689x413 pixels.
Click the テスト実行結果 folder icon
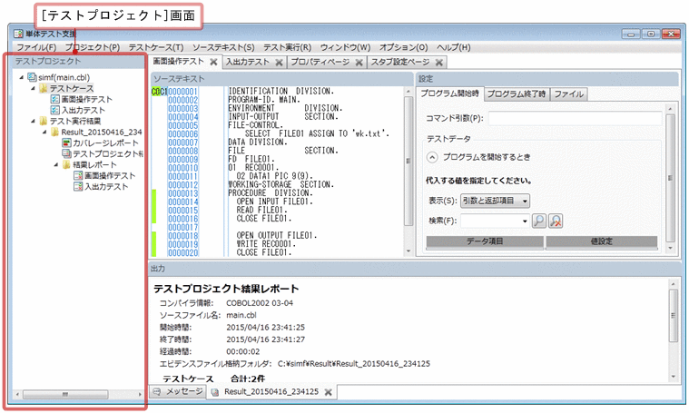(43, 121)
